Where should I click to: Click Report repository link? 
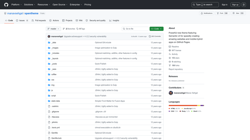coord(176,69)
